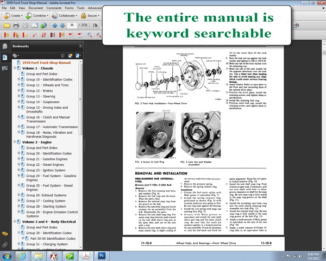Viewport: 326px width, 261px height.
Task: Open the Comments menu
Action: tap(54, 8)
